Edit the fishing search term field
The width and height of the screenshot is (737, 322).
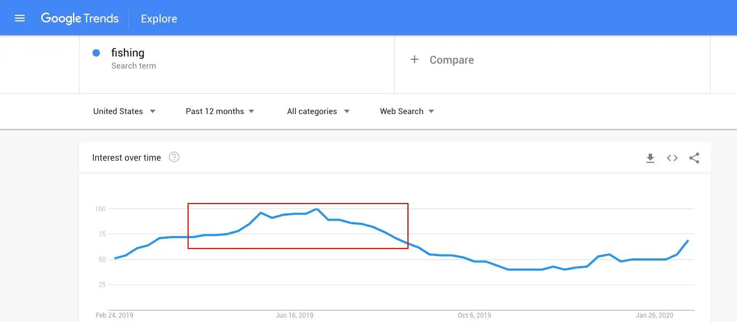click(237, 59)
